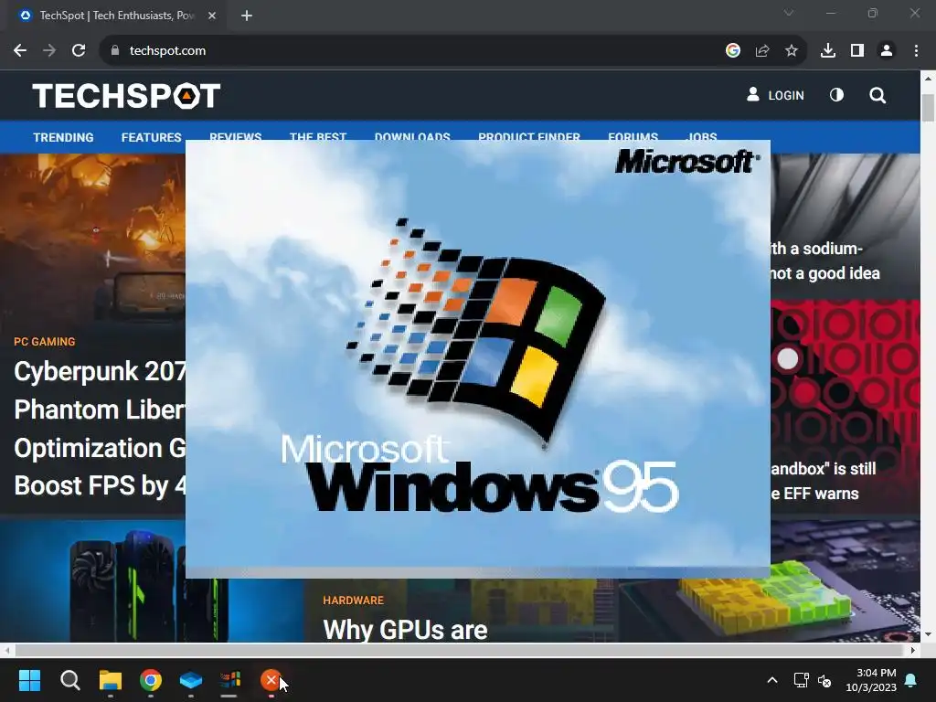Open a new browser tab
This screenshot has height=702, width=936.
(x=247, y=16)
